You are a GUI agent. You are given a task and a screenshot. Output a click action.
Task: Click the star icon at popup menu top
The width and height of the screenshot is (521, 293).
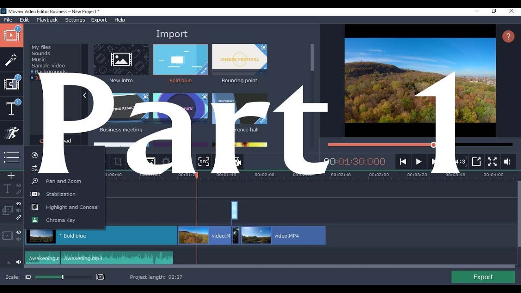pyautogui.click(x=35, y=155)
